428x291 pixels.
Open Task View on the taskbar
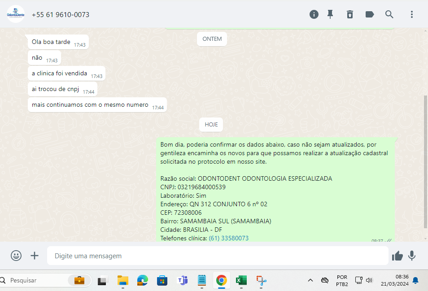(102, 280)
